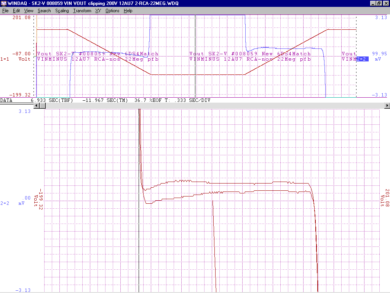
Task: Click the WinDaq application icon in title bar
Action: click(x=3, y=3)
